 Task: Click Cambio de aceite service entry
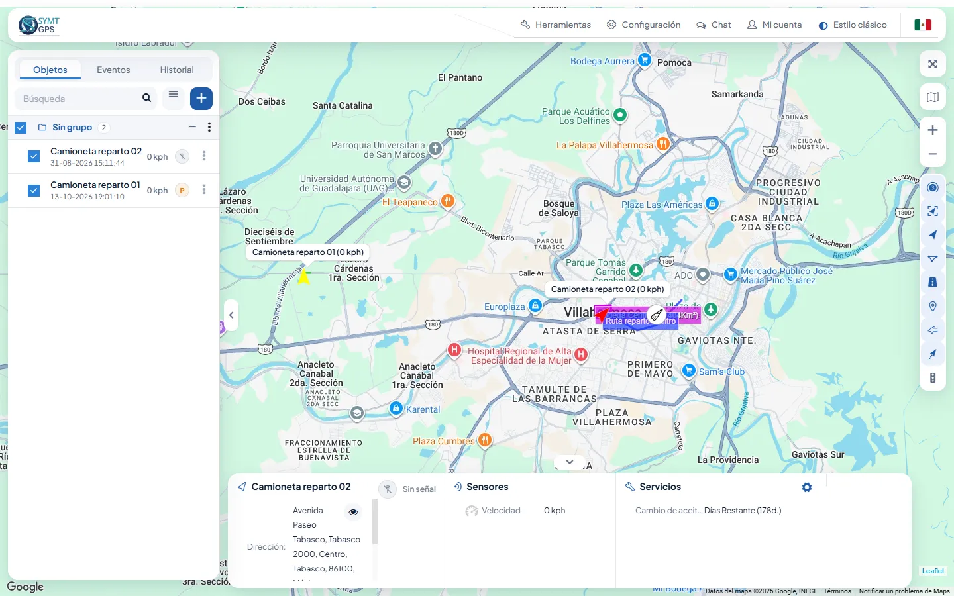pos(708,511)
